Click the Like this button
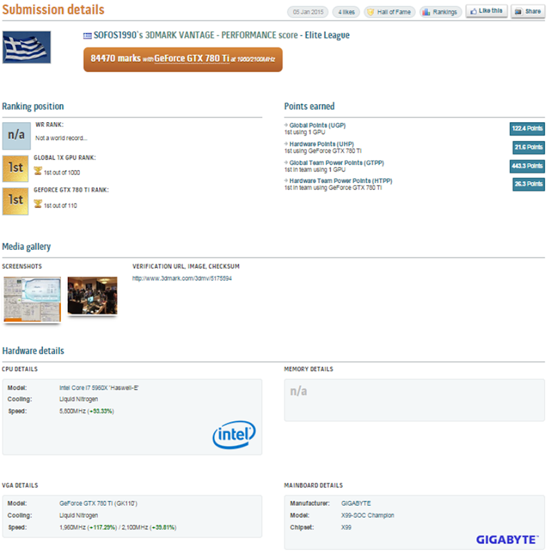Image resolution: width=551 pixels, height=555 pixels. 486,11
